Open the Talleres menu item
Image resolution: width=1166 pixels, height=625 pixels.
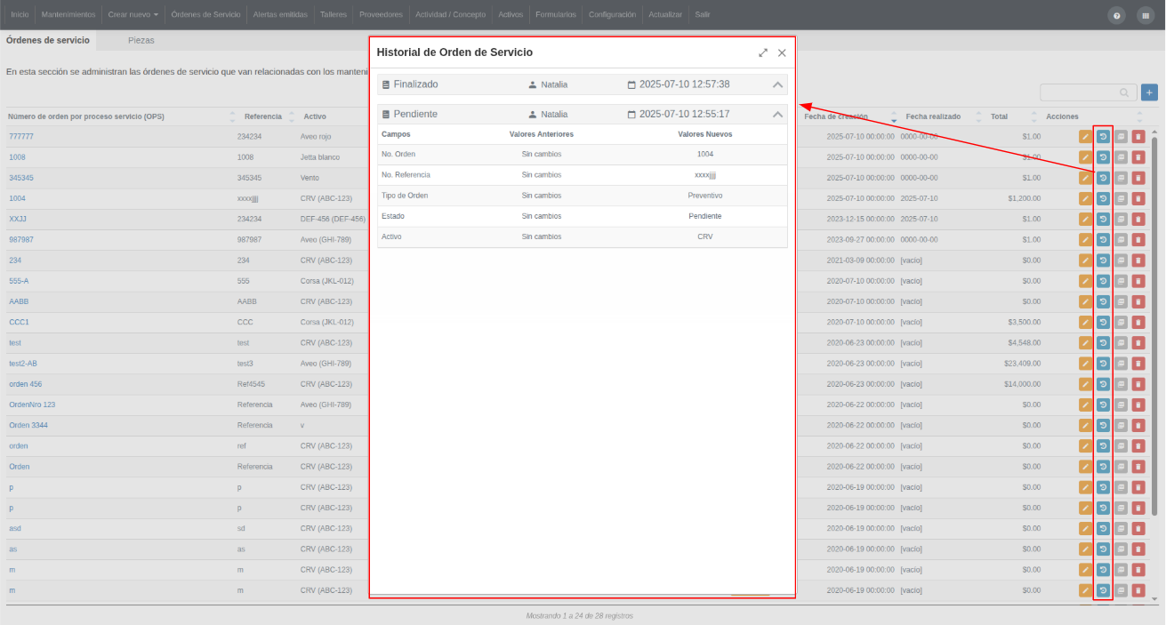coord(334,15)
